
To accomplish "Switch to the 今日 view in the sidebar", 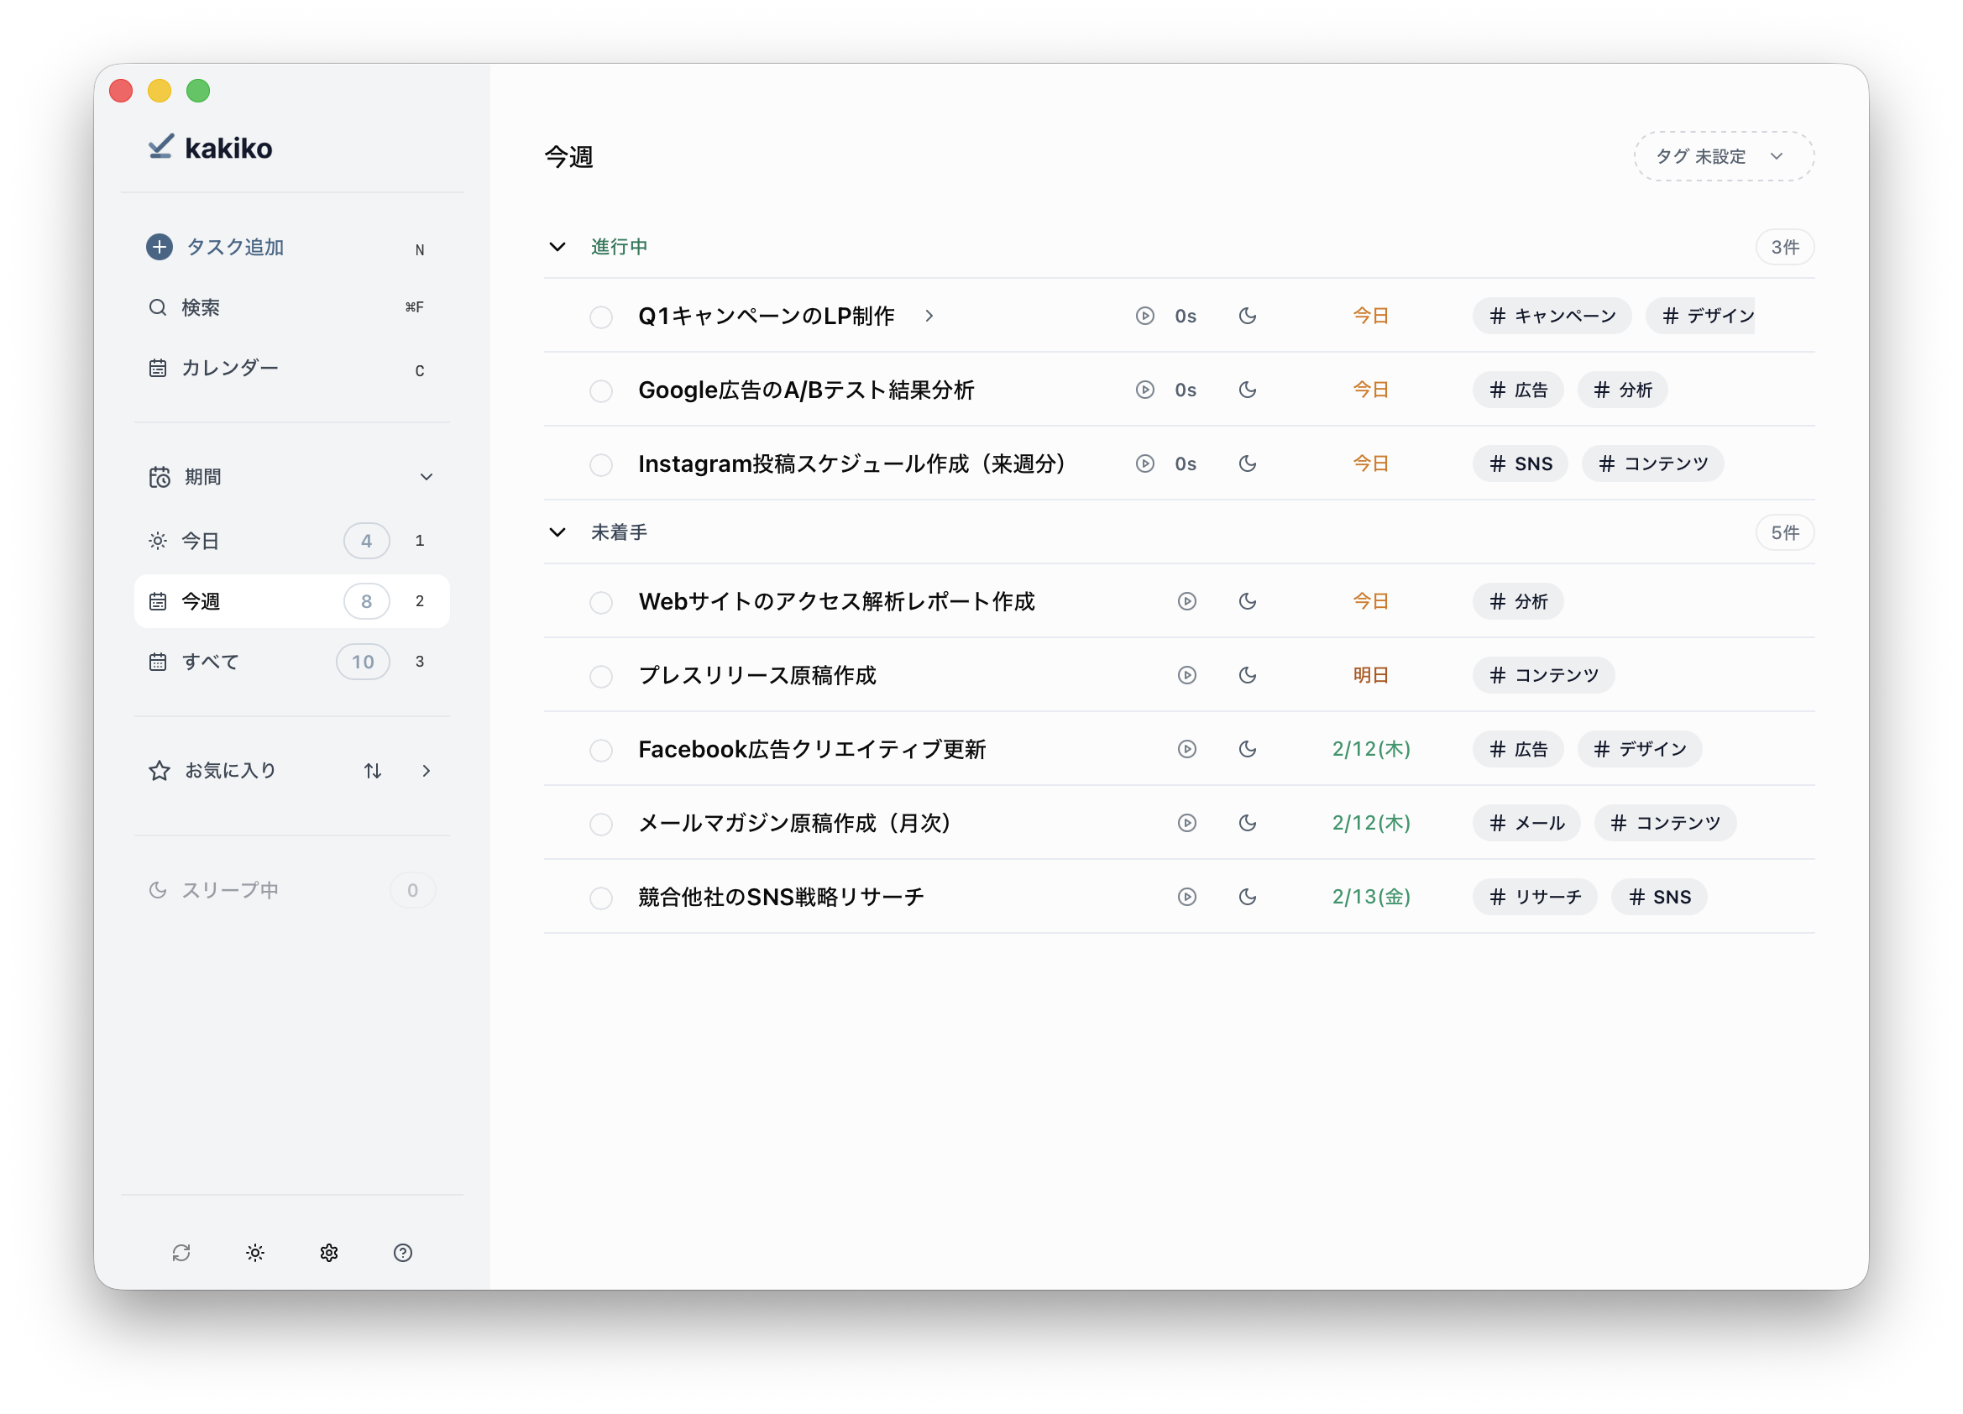I will (199, 540).
